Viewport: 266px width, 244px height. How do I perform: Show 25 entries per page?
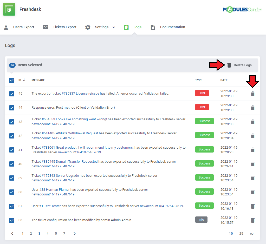[x=241, y=234]
